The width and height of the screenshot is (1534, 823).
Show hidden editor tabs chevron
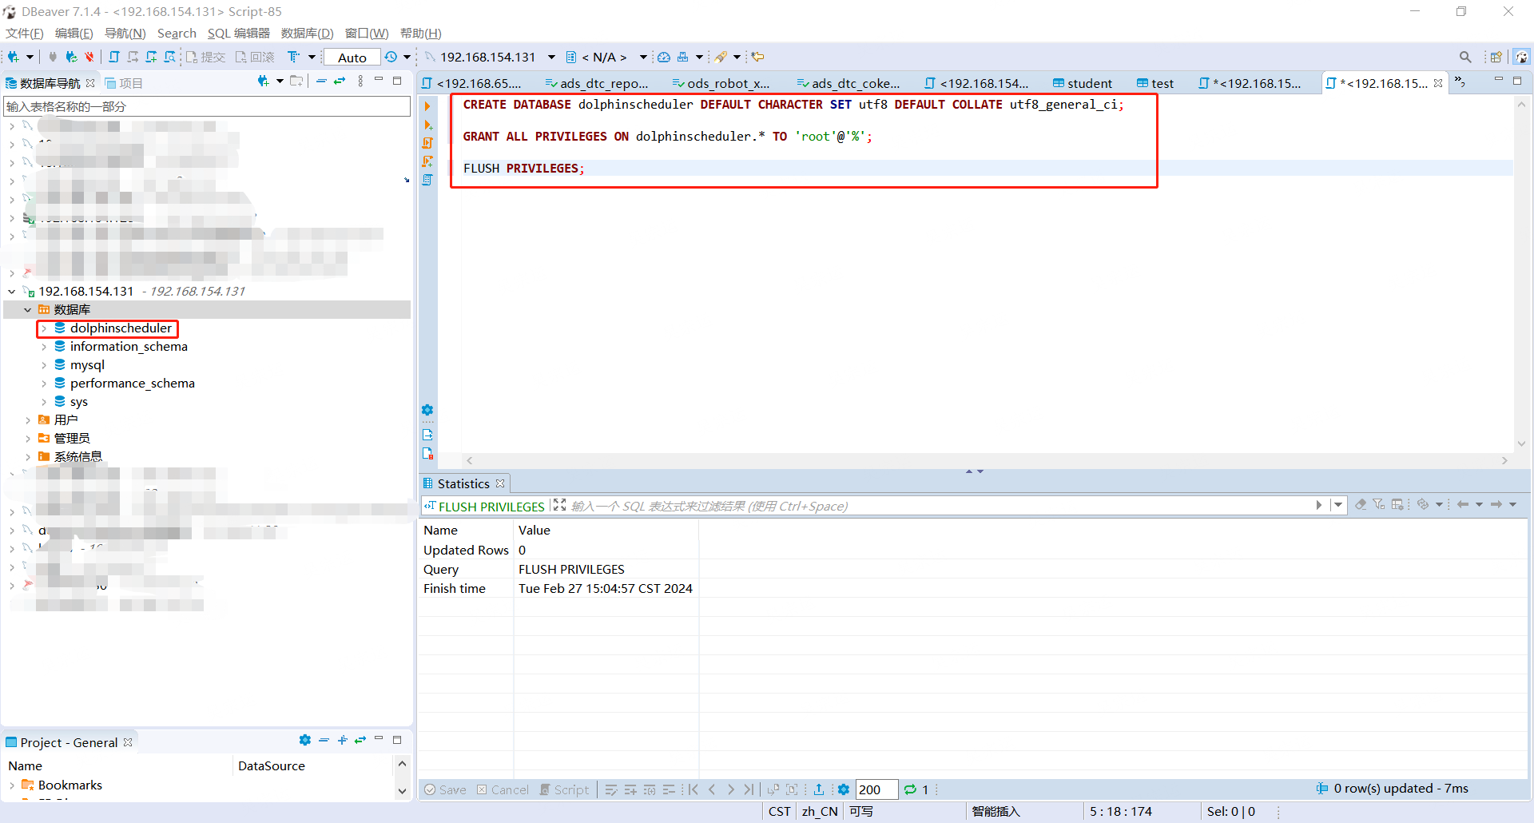click(x=1460, y=82)
